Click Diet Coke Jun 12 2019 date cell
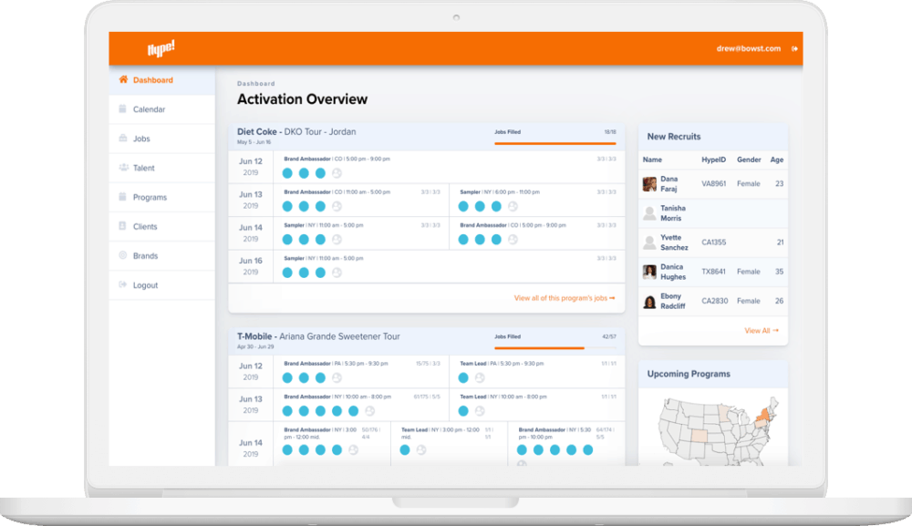 251,167
